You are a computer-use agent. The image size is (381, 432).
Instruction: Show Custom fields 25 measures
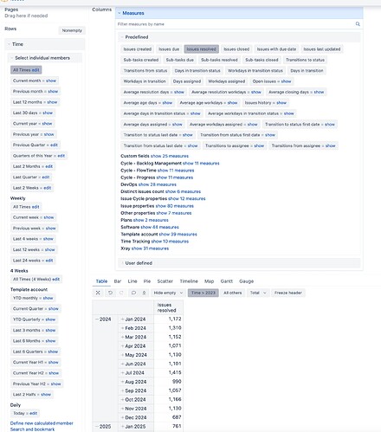[170, 156]
